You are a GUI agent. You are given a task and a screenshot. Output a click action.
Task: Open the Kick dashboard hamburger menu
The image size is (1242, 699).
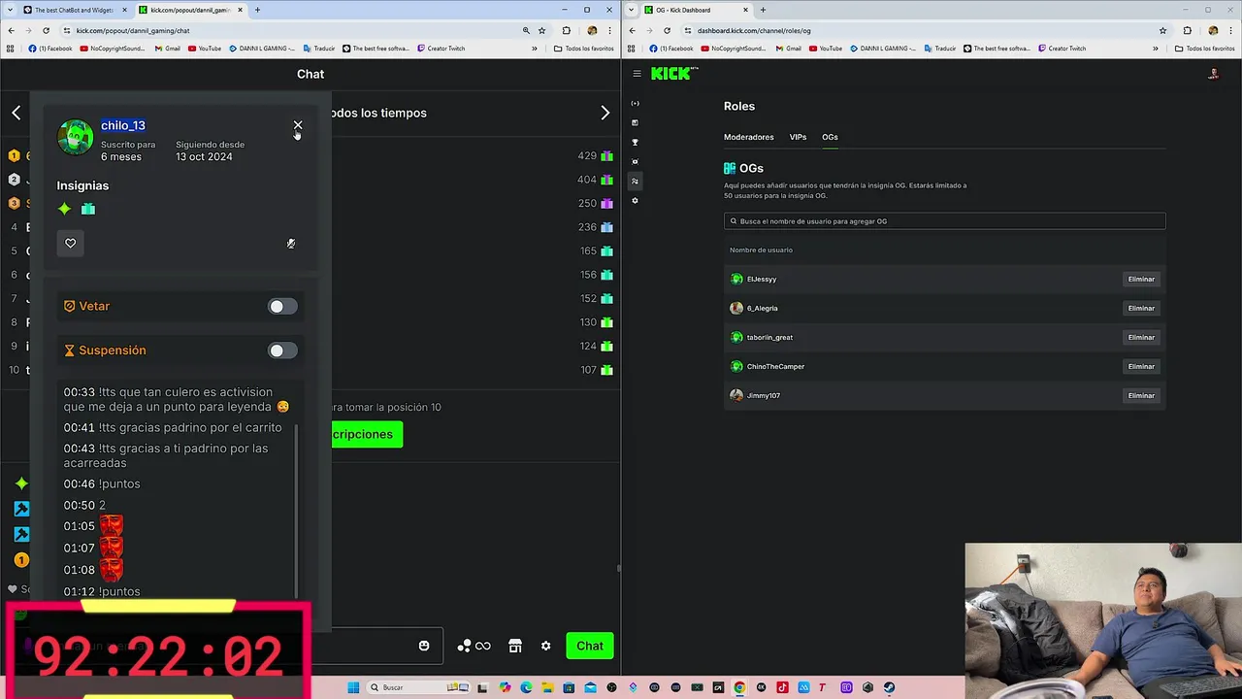[637, 74]
